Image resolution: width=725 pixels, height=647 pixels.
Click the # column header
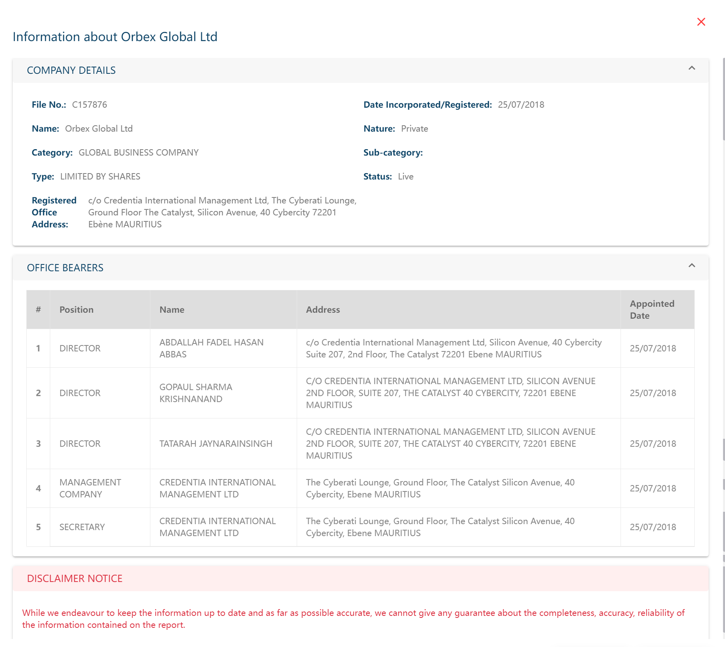click(38, 310)
